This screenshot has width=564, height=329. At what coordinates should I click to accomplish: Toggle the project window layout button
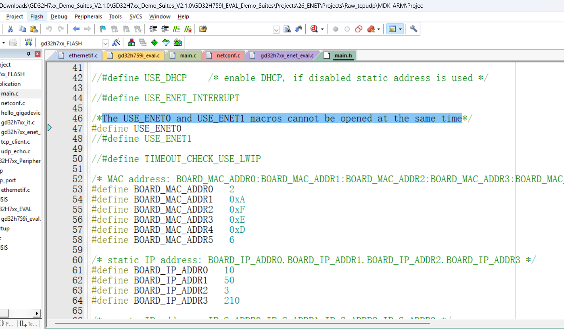point(392,29)
